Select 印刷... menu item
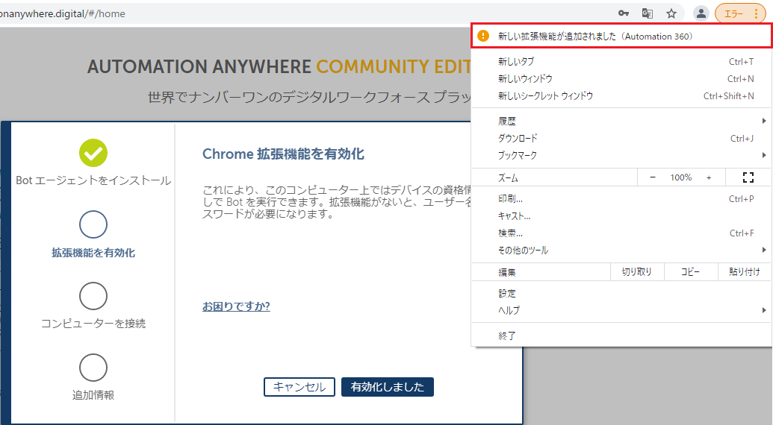Viewport: 773px width, 425px height. pos(621,199)
